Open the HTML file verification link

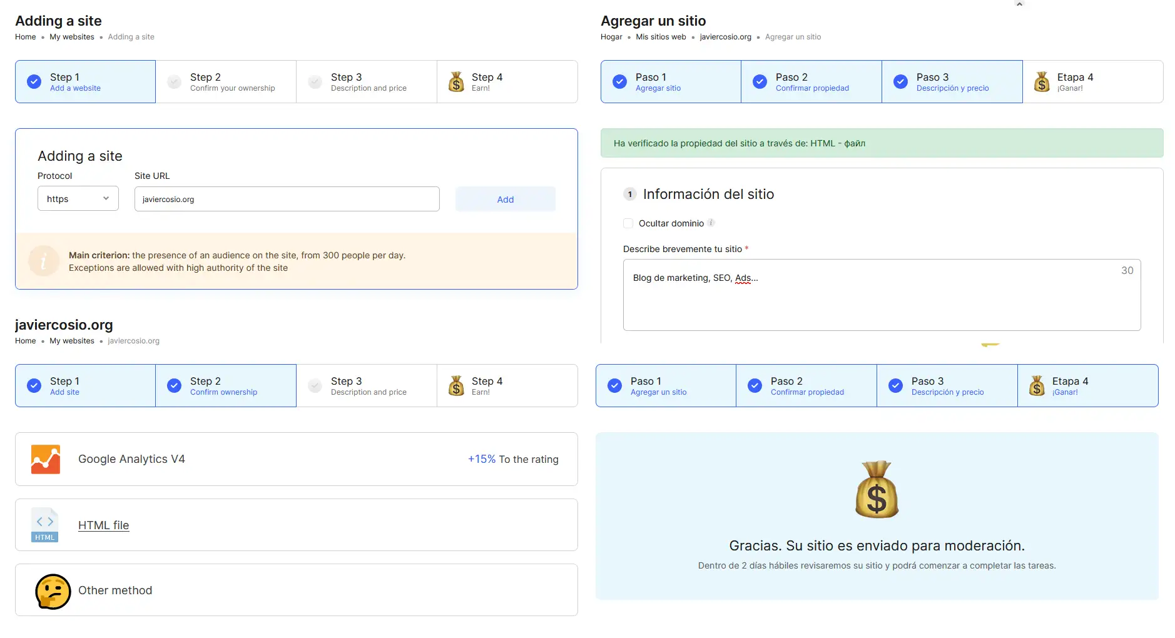[x=103, y=525]
